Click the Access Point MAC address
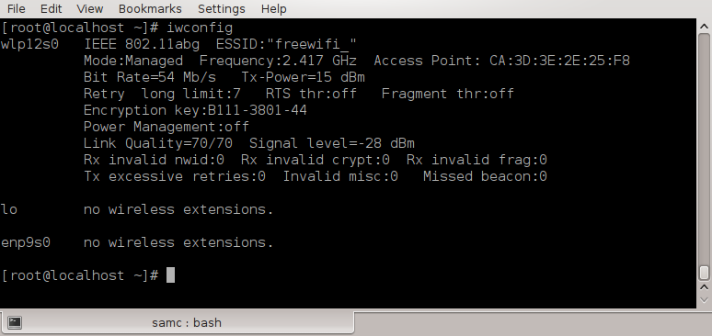This screenshot has height=336, width=712. point(559,61)
